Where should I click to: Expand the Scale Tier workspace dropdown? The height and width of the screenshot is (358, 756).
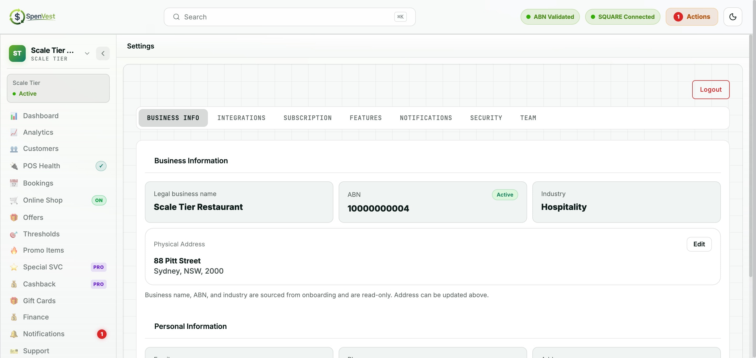(87, 53)
